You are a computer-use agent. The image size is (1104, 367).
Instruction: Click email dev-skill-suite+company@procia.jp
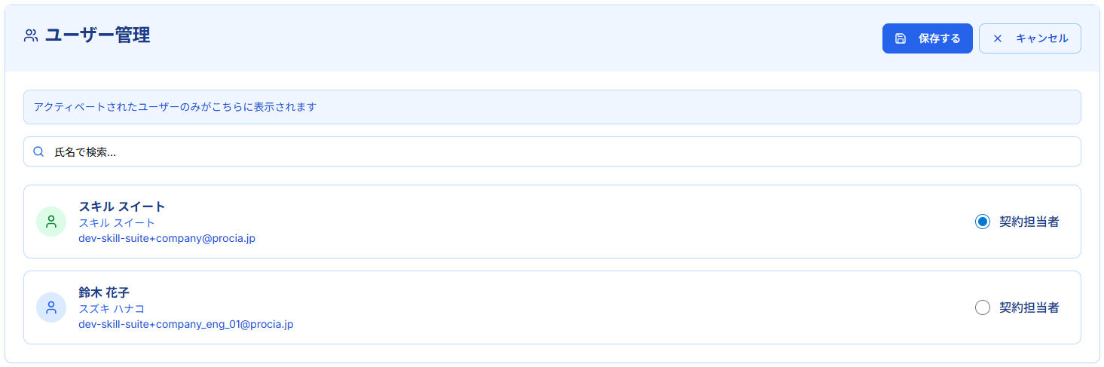coord(167,238)
